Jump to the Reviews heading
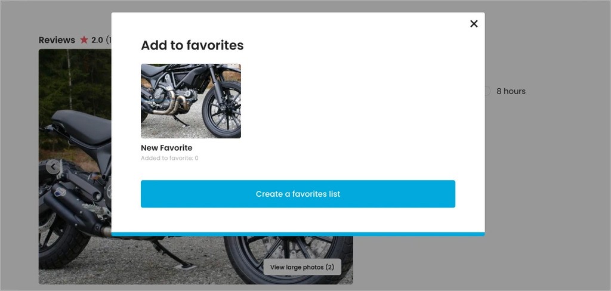Image resolution: width=611 pixels, height=291 pixels. pos(57,40)
